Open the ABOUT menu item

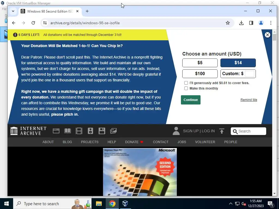click(48, 142)
